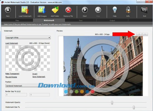Switch to the Files tab
153x111 pixels.
tap(17, 20)
